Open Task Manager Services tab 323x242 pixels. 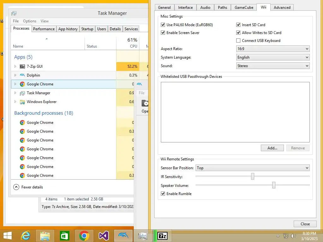[131, 29]
